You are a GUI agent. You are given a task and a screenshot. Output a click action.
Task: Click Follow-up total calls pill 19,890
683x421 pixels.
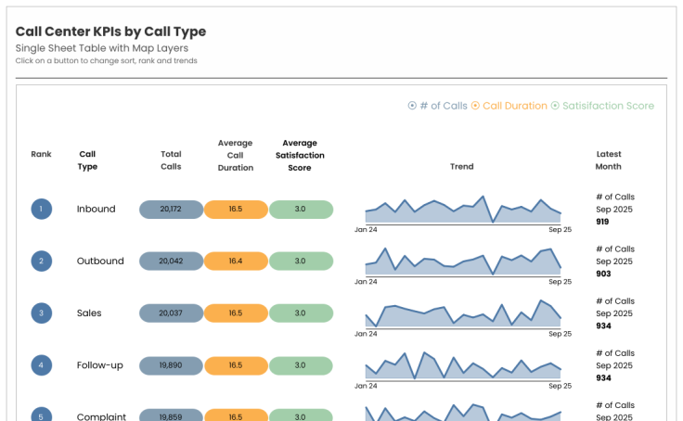(171, 365)
